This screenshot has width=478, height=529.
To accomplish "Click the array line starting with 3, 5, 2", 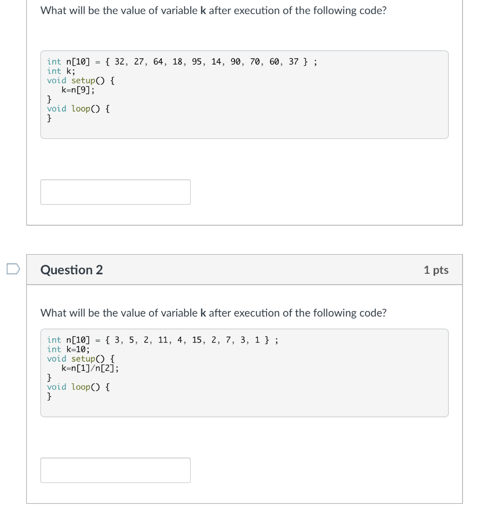I will 163,340.
